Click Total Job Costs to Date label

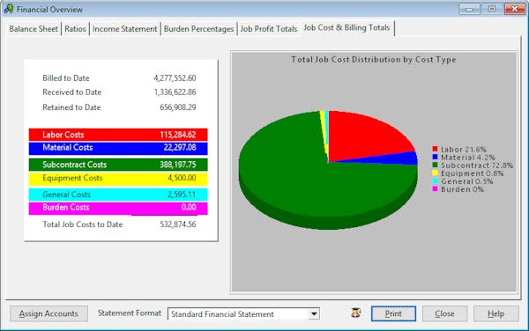[x=82, y=224]
